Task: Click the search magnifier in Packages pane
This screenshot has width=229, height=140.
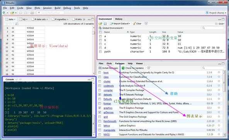Action: tap(203, 68)
